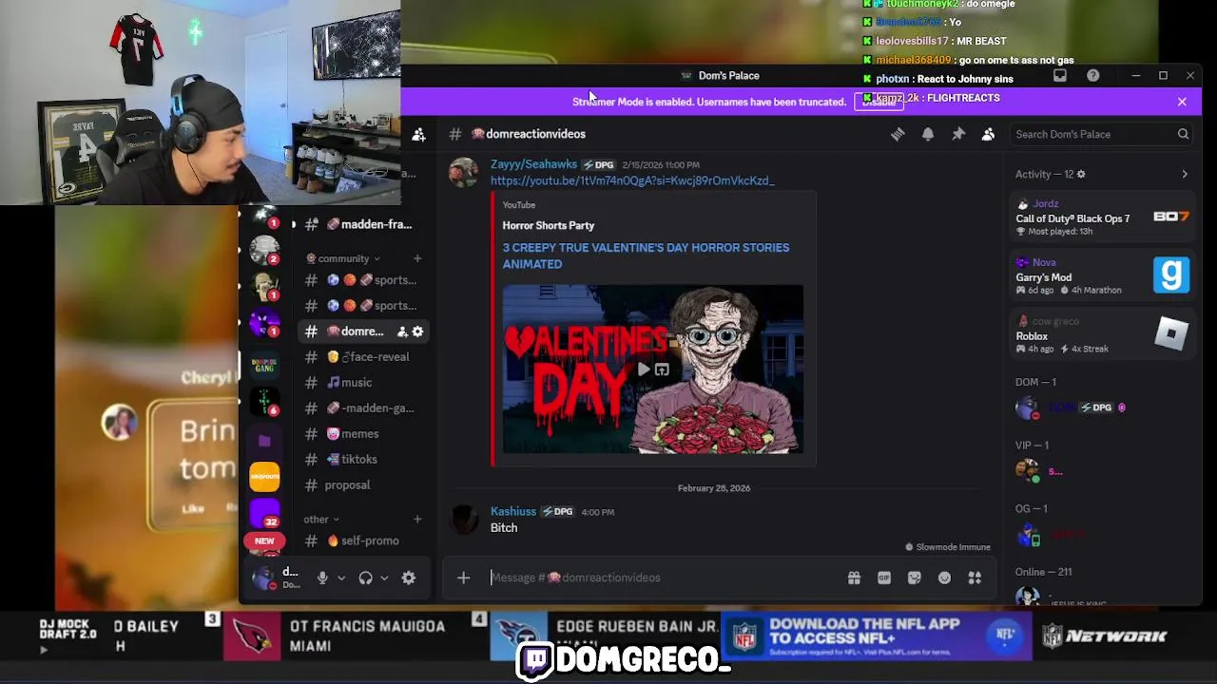
Task: Dismiss the Streamer Mode banner
Action: click(1182, 102)
